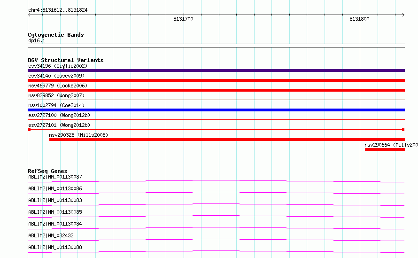Select the blue nsv1002794 variant bar
Viewport: 418px width, 258px height.
click(x=216, y=110)
